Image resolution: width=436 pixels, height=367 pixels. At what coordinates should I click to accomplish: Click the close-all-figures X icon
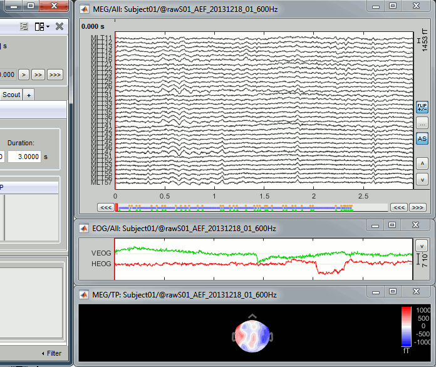[59, 26]
